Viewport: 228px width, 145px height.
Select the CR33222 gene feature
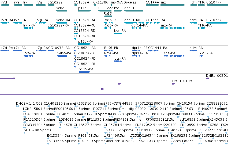click(105, 11)
